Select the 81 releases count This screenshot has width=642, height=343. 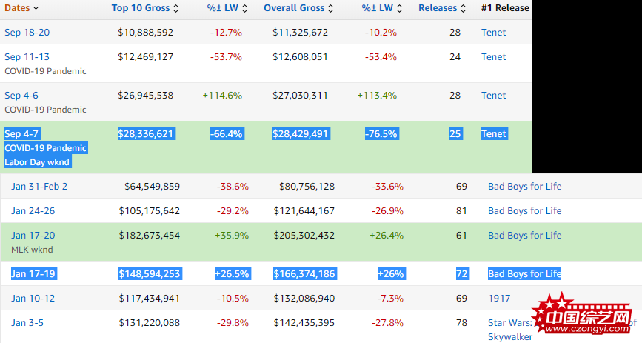(x=461, y=211)
